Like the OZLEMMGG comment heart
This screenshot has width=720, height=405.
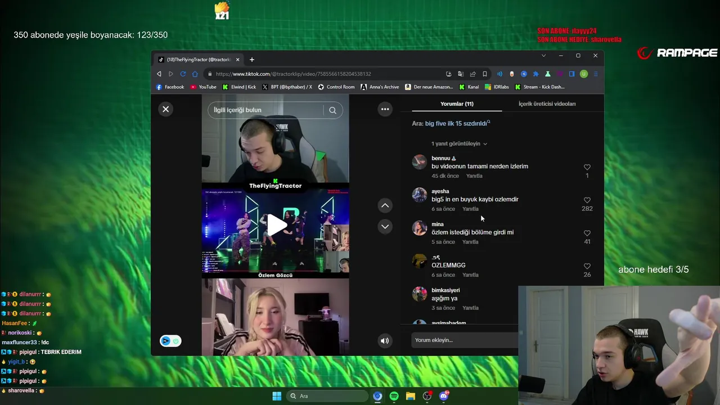(587, 266)
